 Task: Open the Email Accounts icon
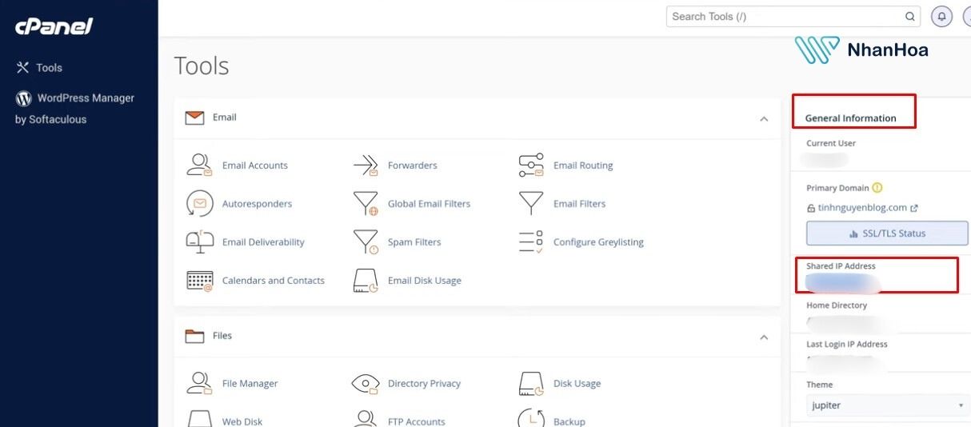(x=199, y=165)
